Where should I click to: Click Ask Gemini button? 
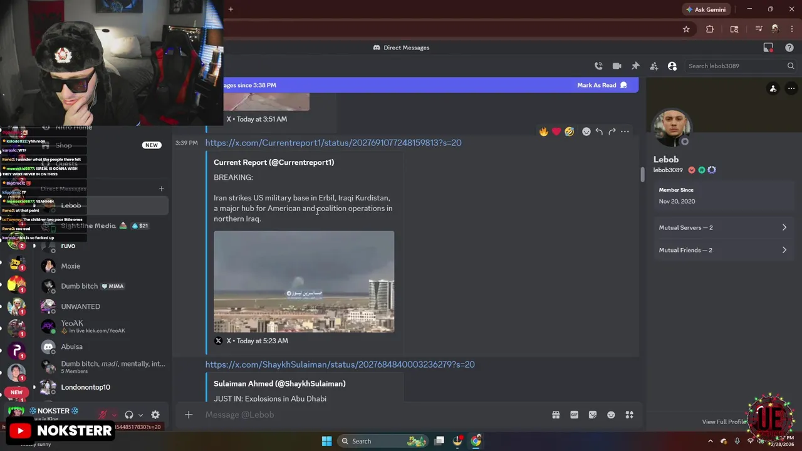(x=706, y=9)
